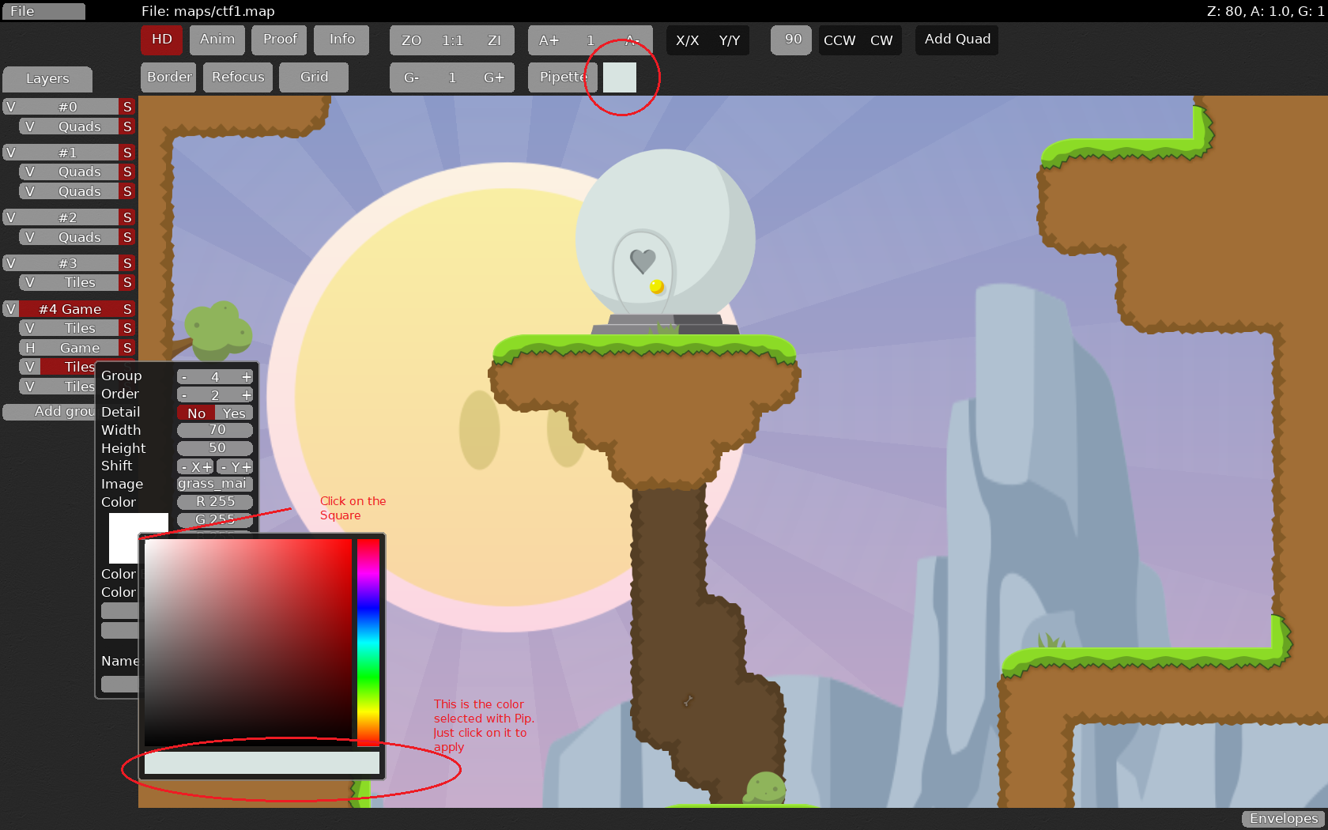1328x830 pixels.
Task: Click S save button for group #1
Action: 127,153
